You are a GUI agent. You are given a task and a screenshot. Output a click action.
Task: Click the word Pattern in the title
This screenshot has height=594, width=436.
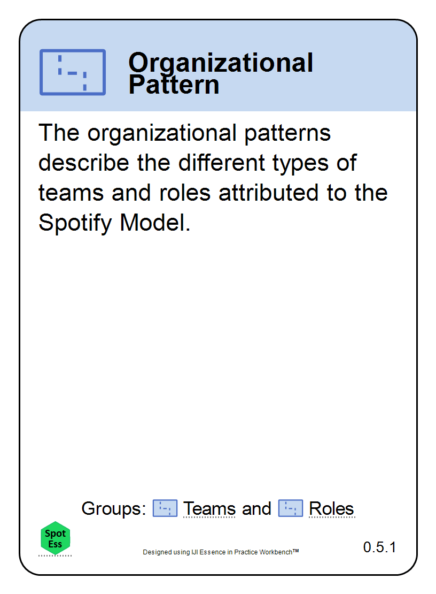[x=174, y=85]
